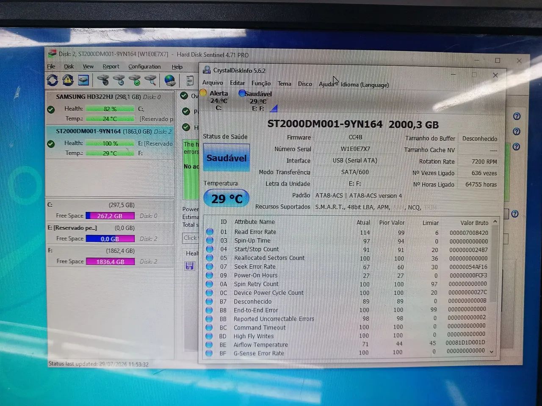Open the Idioma (Language) menu

coord(365,85)
